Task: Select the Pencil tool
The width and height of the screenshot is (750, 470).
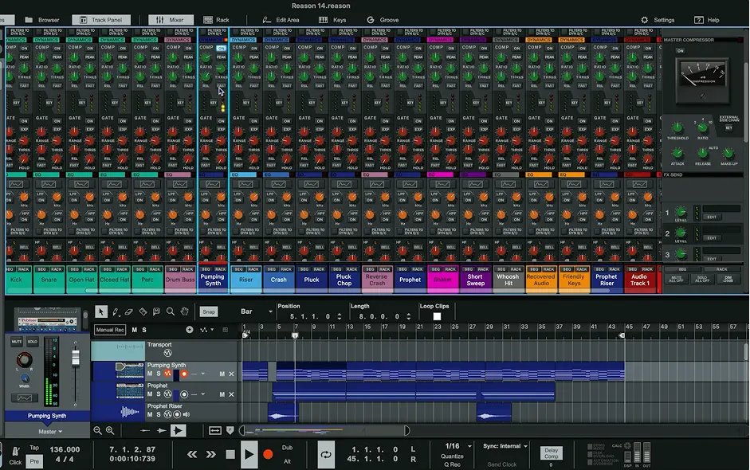Action: tap(116, 311)
